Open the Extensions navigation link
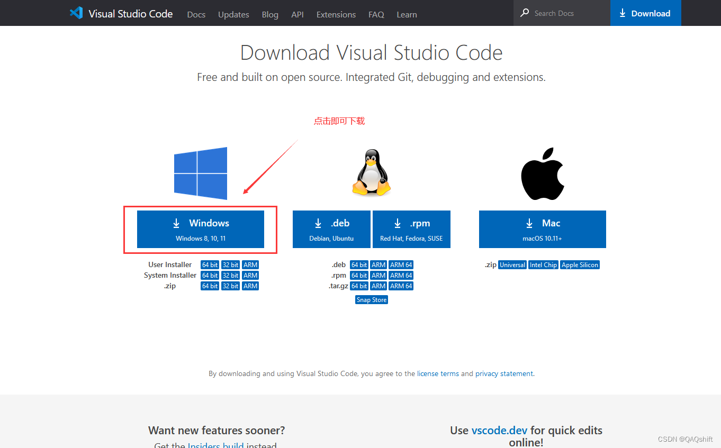721x448 pixels. pos(336,14)
